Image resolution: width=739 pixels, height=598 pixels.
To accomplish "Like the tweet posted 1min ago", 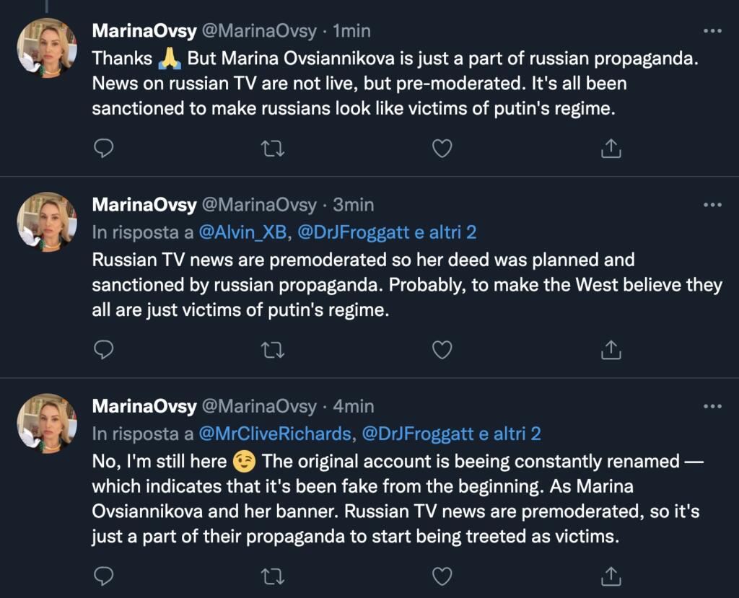I will point(442,148).
